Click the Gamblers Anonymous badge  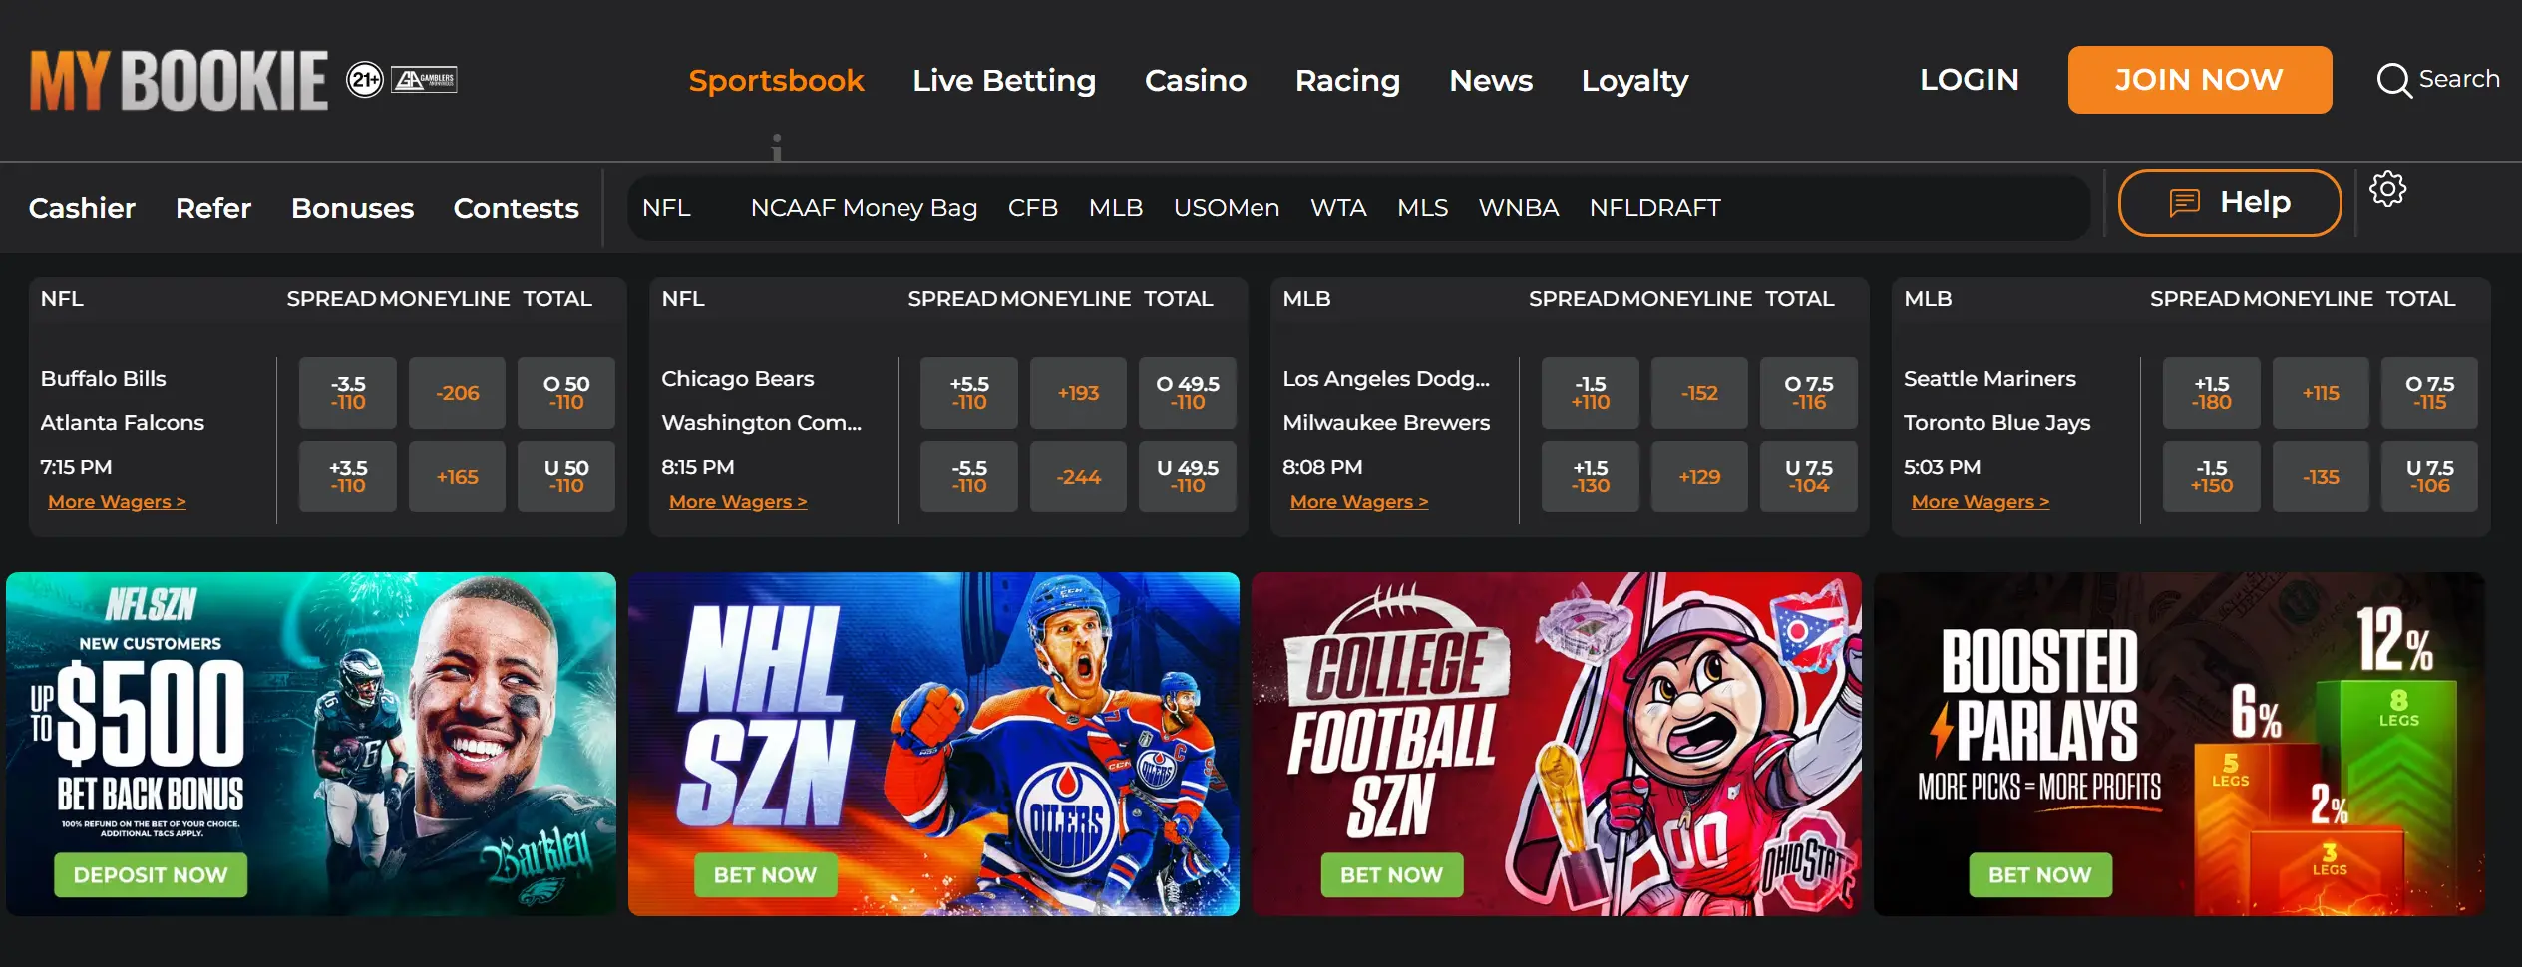(424, 80)
